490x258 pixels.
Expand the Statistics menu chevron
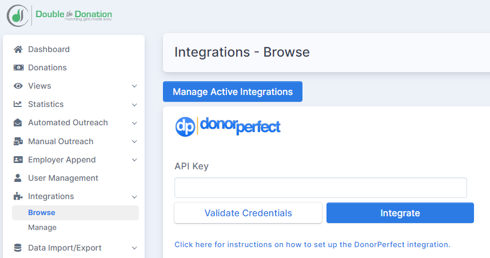[x=134, y=105]
